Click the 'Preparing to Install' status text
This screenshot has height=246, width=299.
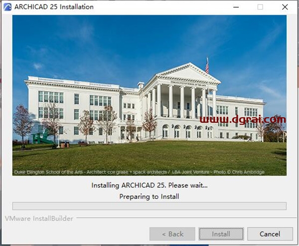click(149, 196)
